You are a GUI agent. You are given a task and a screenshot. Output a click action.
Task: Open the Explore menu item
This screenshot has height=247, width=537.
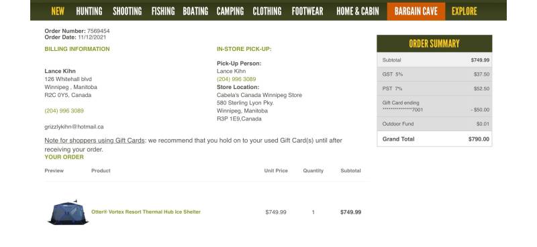[x=464, y=11]
